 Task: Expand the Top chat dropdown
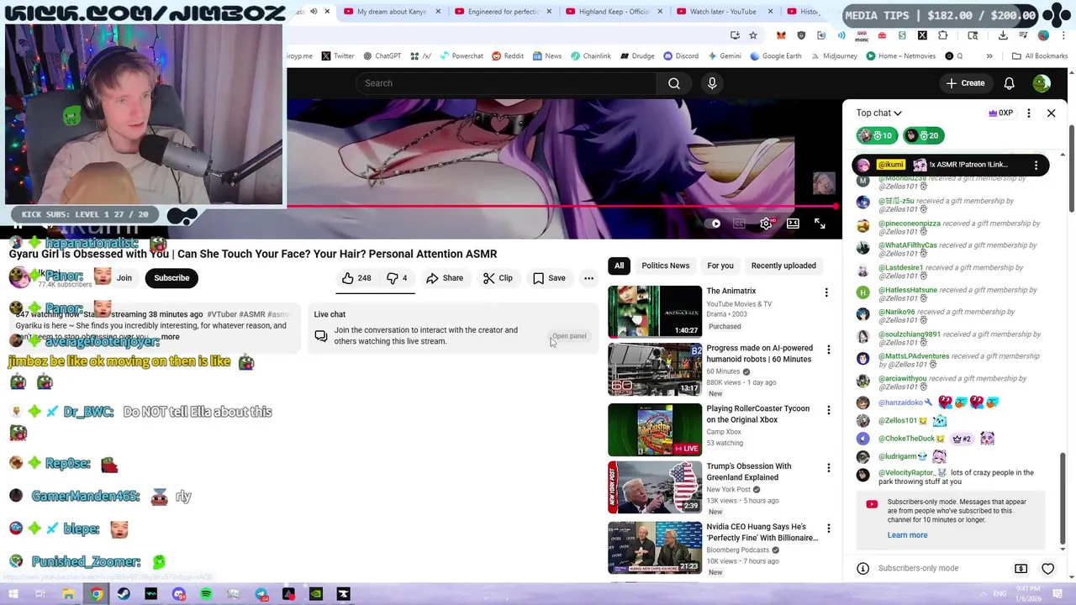(x=879, y=113)
